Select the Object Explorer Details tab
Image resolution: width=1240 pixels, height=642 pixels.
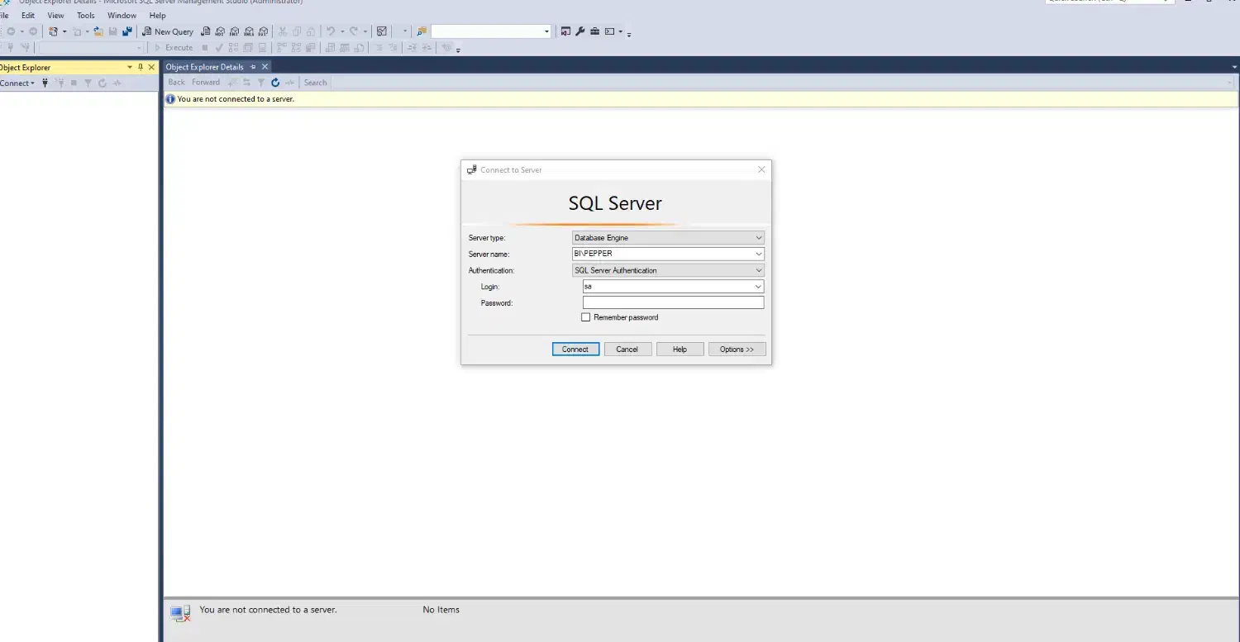[x=204, y=67]
